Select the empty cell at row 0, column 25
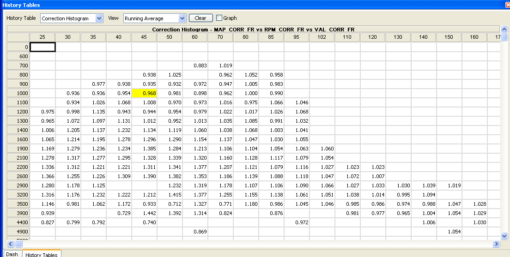510x257 pixels. pos(42,47)
